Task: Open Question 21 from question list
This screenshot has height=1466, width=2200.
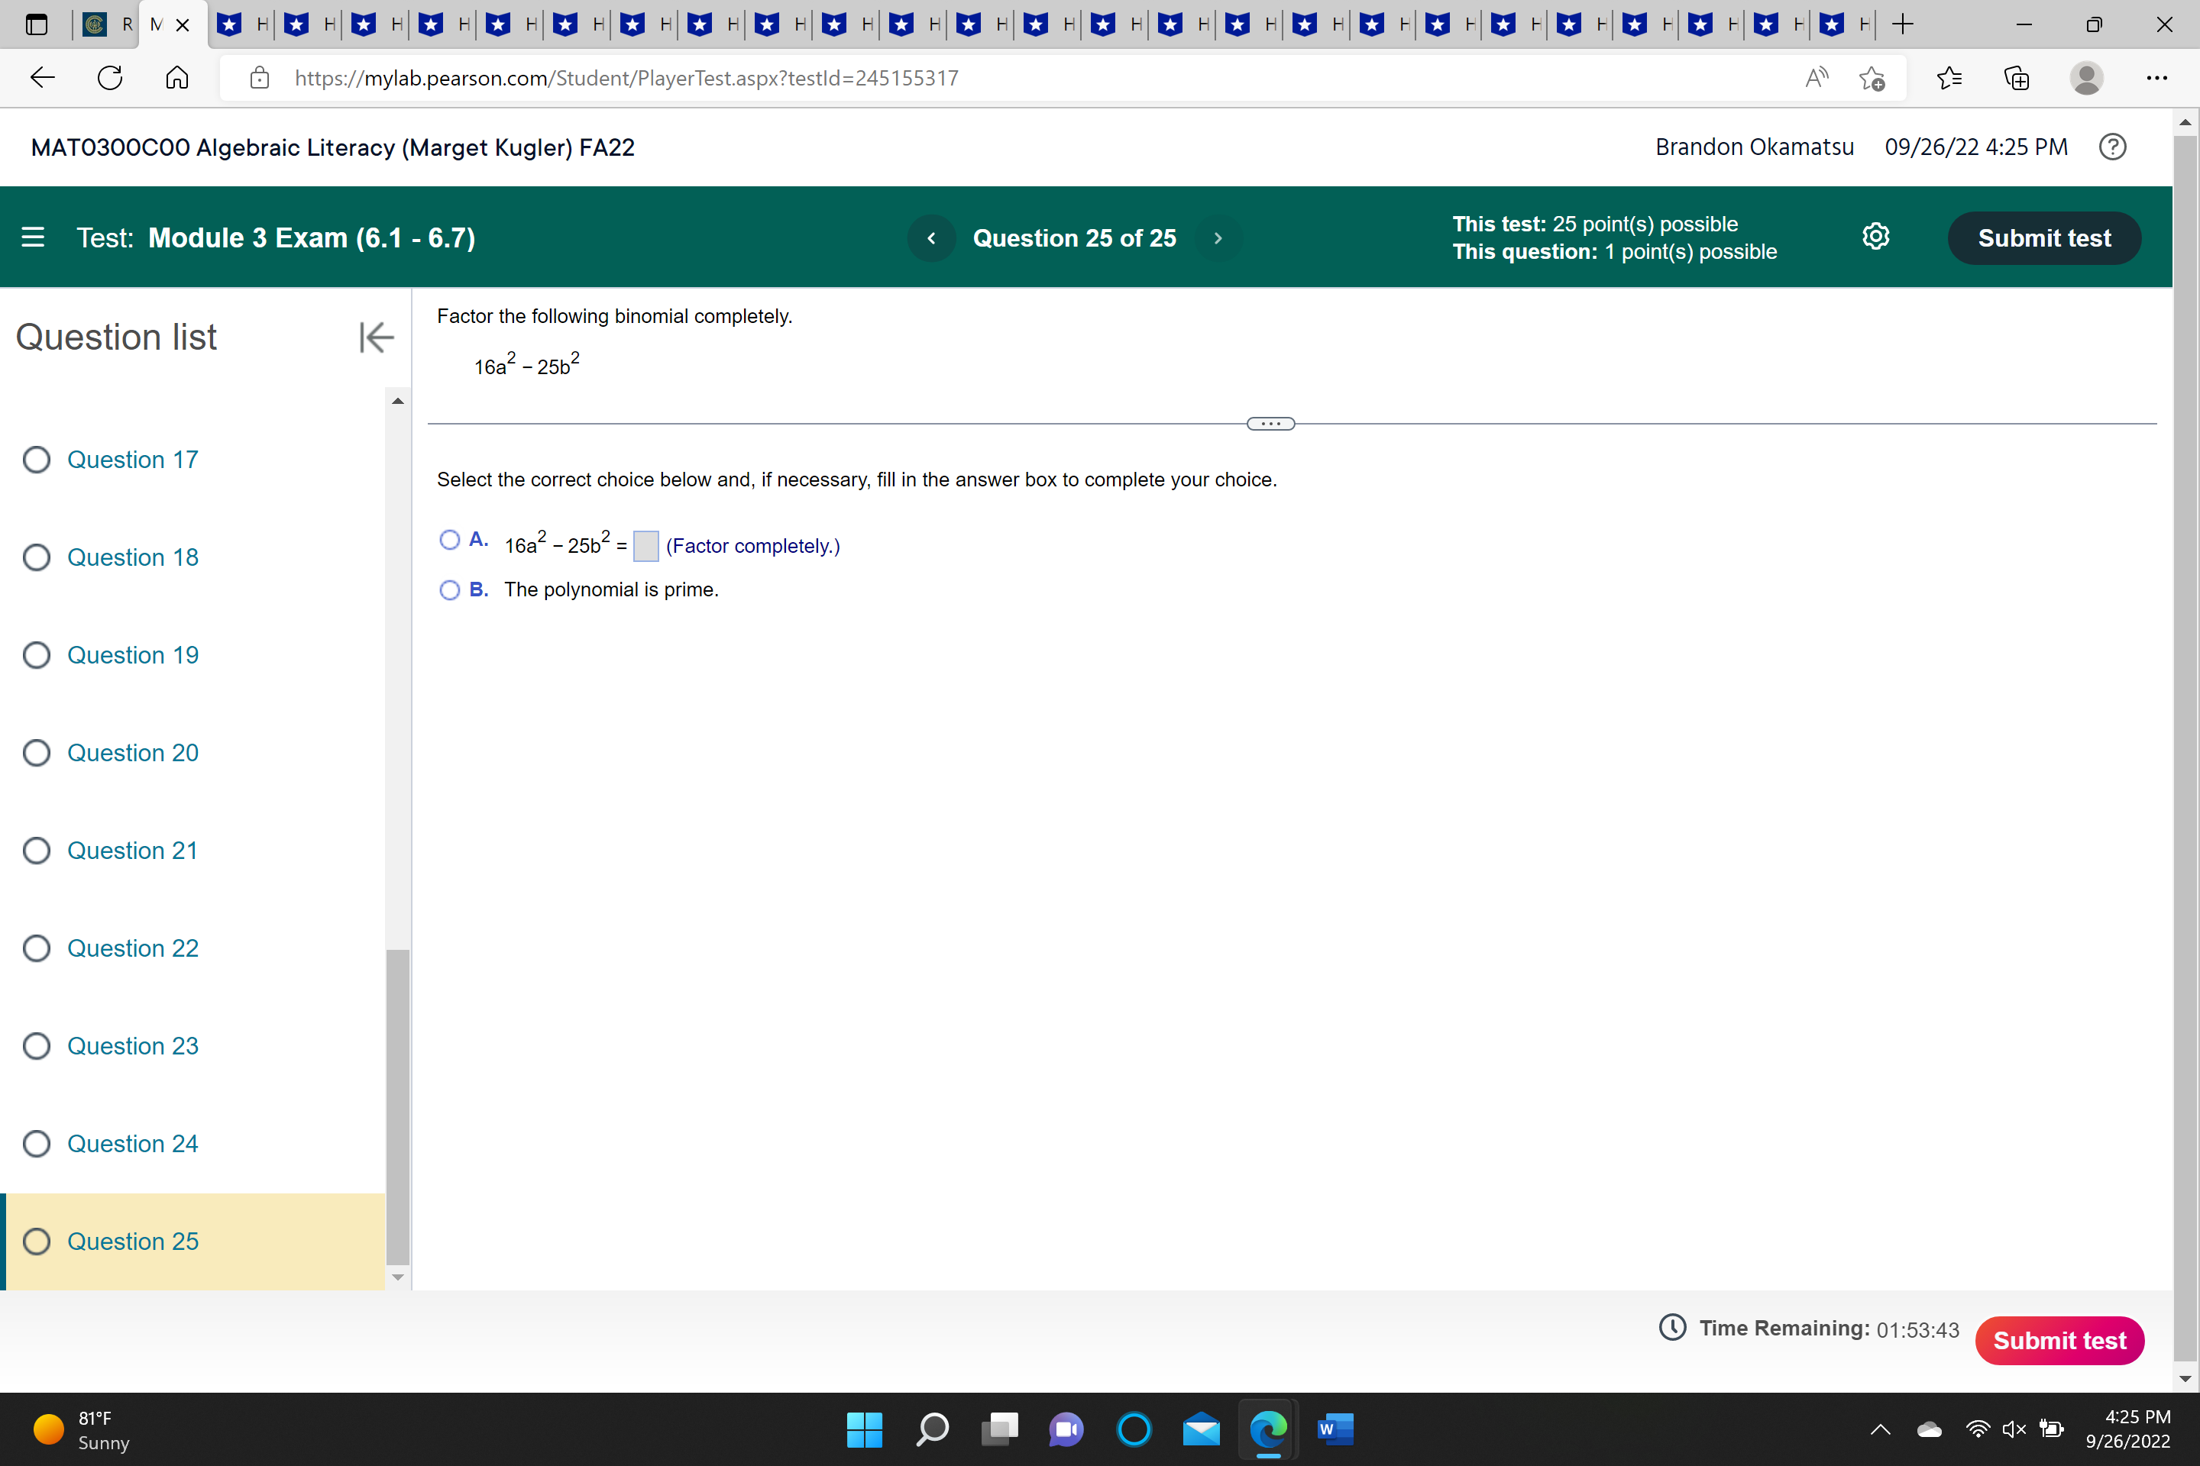Action: 132,851
